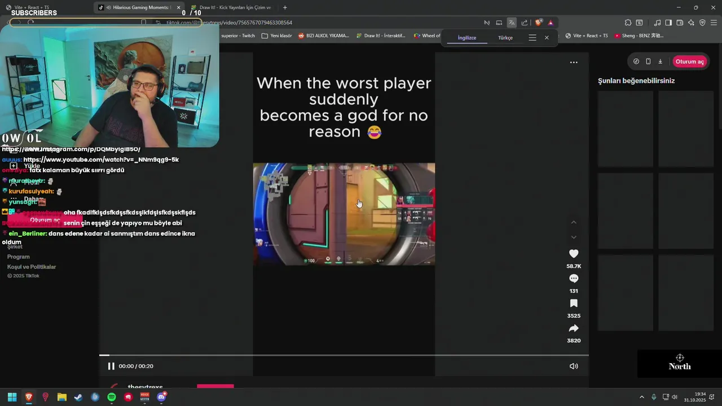The width and height of the screenshot is (722, 406).
Task: Open the Brave wallet icon
Action: [680, 23]
